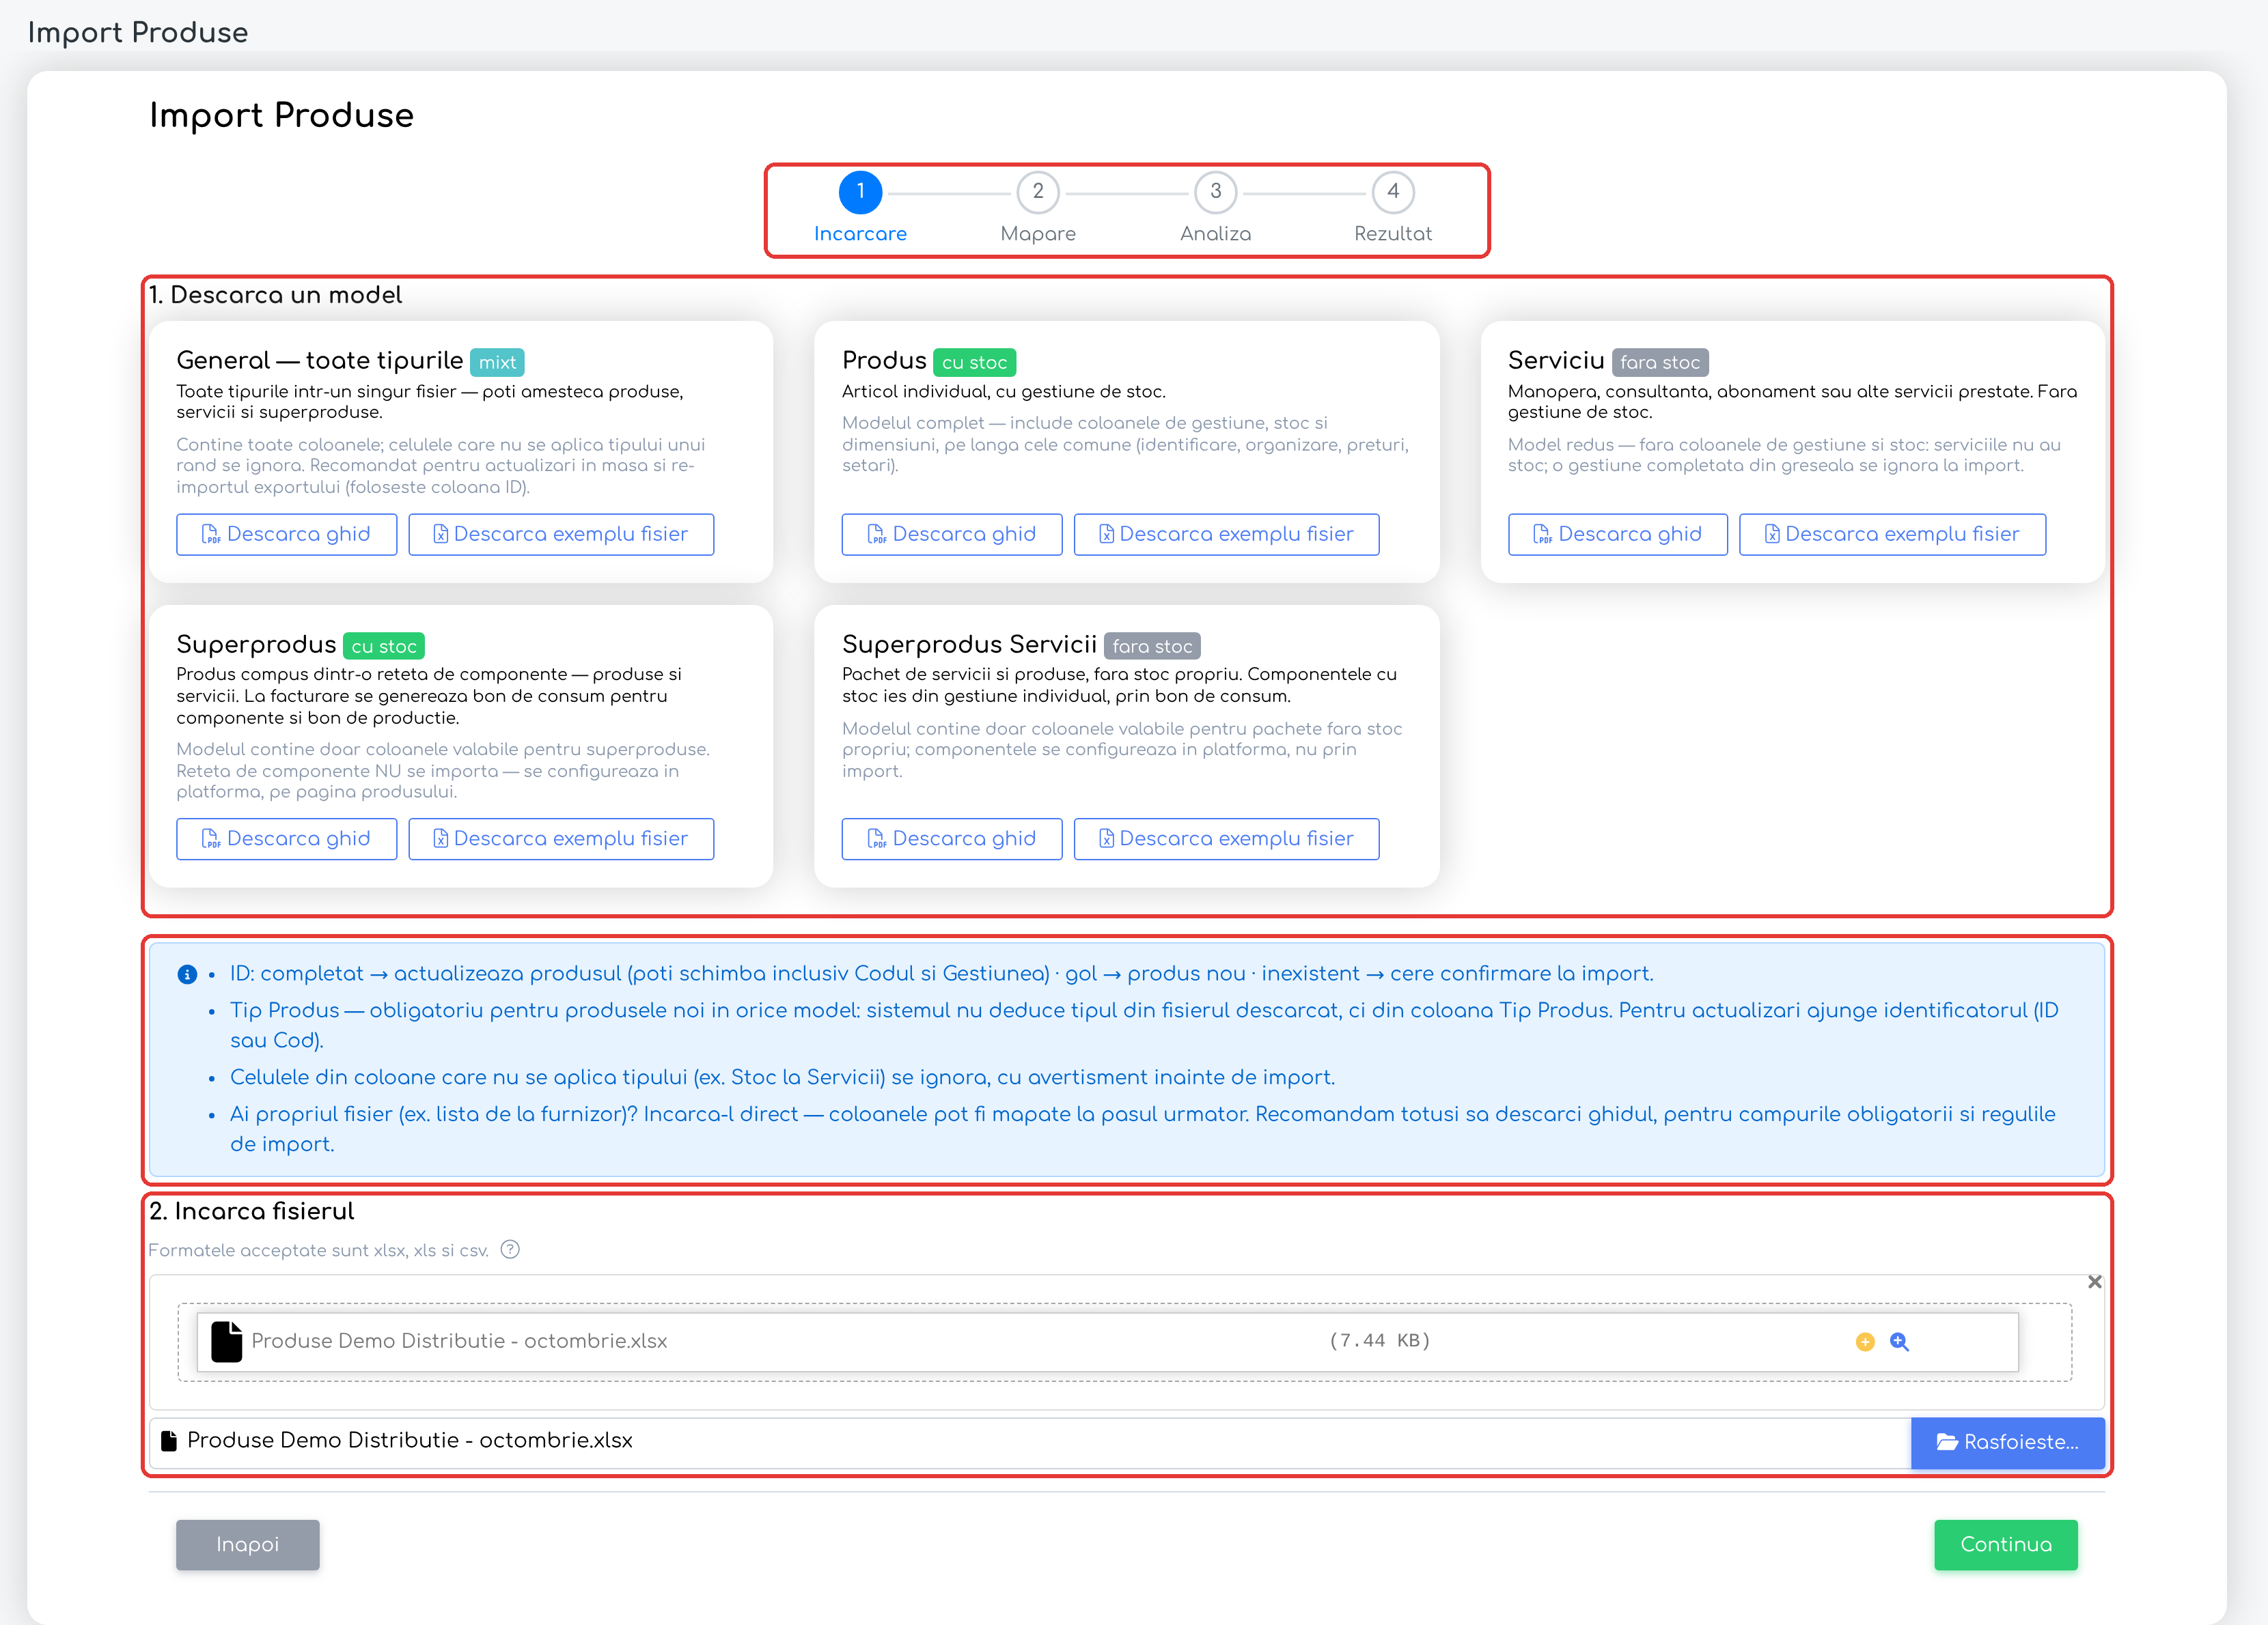Download guide for General toate tipurile
This screenshot has height=1625, width=2268.
[x=286, y=534]
